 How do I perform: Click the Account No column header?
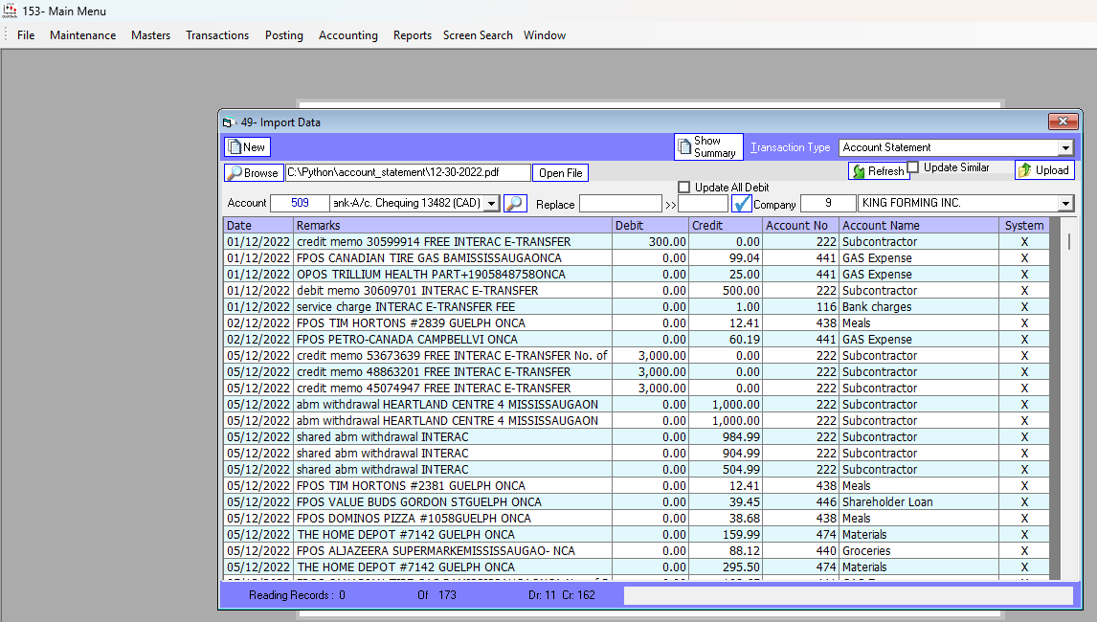(x=800, y=225)
